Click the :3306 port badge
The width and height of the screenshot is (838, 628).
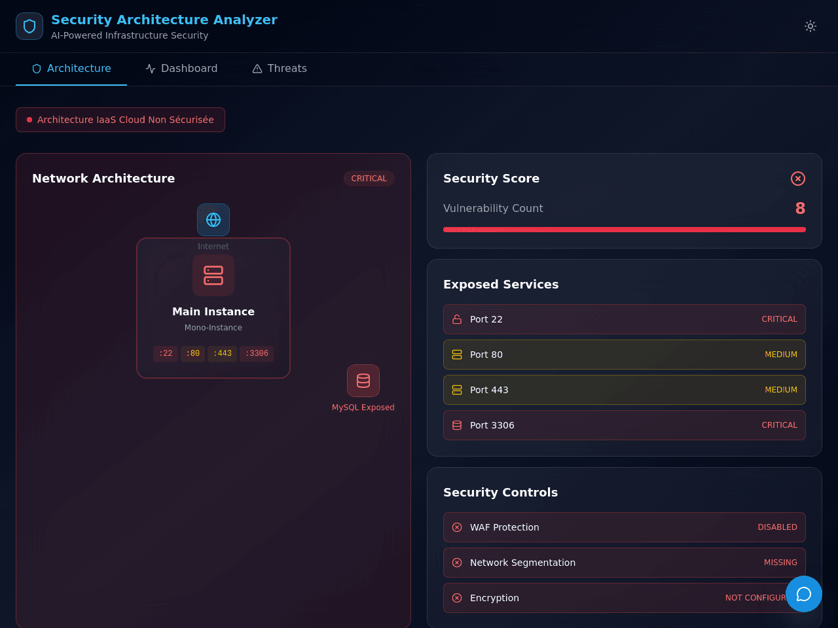(x=257, y=354)
